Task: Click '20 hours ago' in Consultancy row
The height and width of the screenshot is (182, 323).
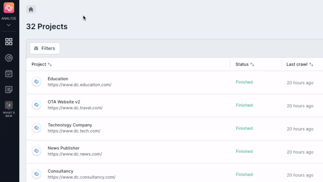Action: tap(300, 175)
